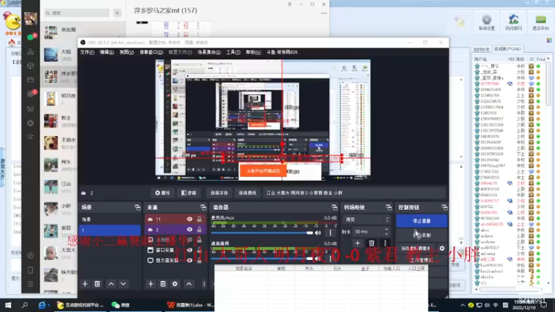
Task: Open 编辑(E) menu in OBS
Action: tap(107, 53)
